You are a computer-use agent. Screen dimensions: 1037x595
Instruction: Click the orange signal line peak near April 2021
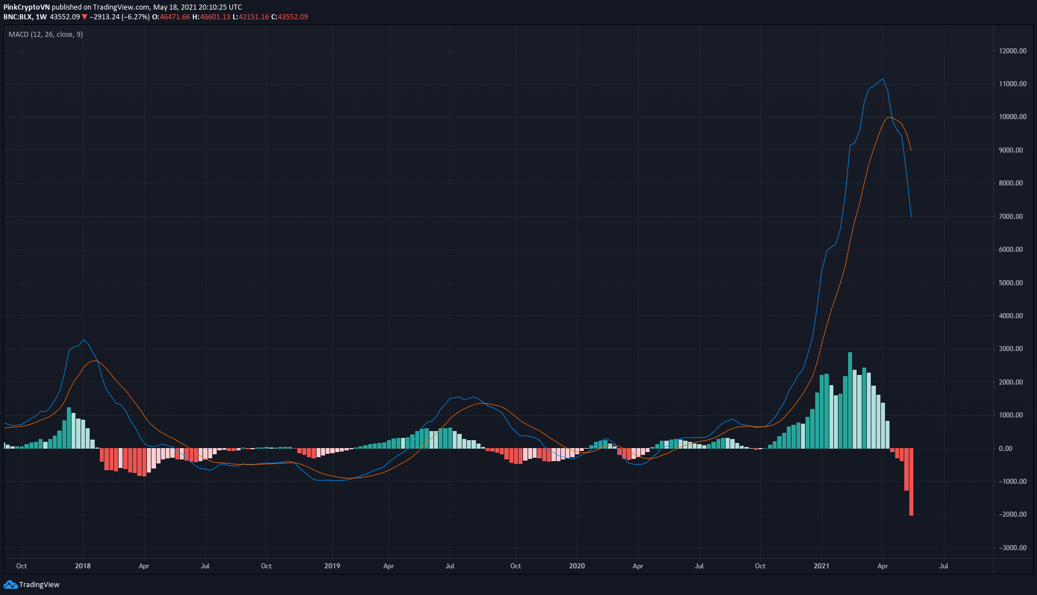pyautogui.click(x=888, y=117)
